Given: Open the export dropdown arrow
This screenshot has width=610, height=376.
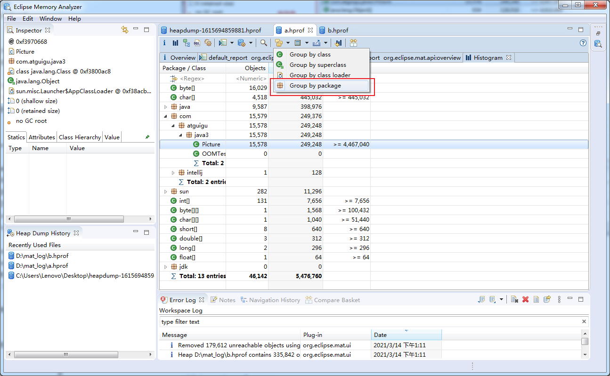Looking at the screenshot, I should tap(325, 43).
